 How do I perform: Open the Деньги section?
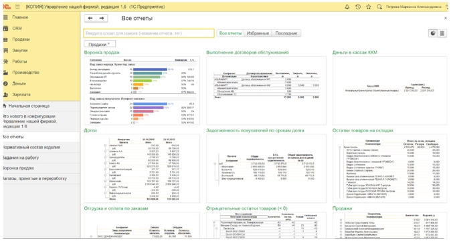click(19, 83)
